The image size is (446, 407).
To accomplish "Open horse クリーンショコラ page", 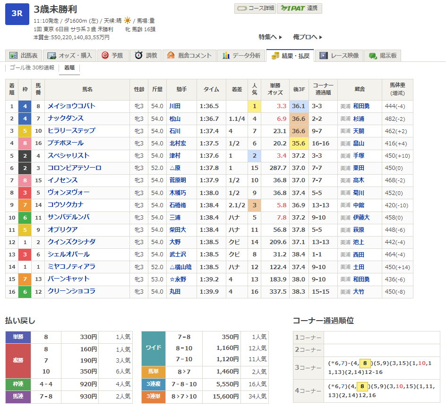I will 71,291.
